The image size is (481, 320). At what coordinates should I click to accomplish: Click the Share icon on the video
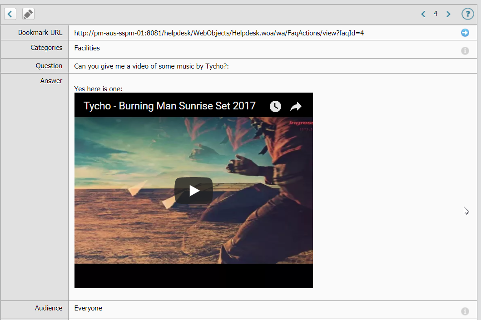[x=296, y=106]
